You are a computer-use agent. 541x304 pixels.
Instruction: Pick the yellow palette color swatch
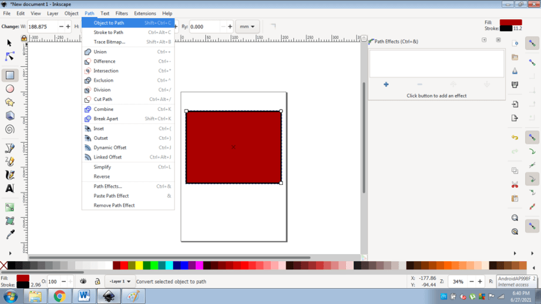click(139, 266)
